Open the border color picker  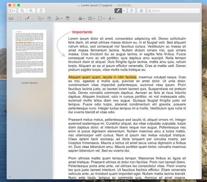[x=92, y=19]
